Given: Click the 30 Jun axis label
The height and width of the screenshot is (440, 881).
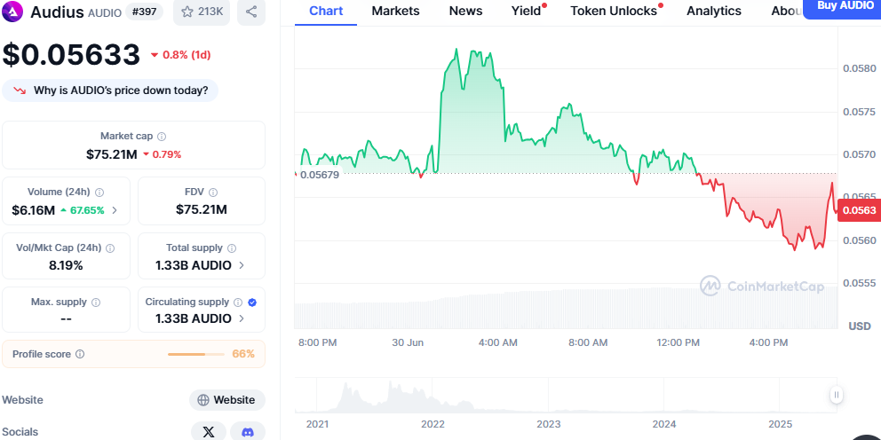Looking at the screenshot, I should 408,342.
